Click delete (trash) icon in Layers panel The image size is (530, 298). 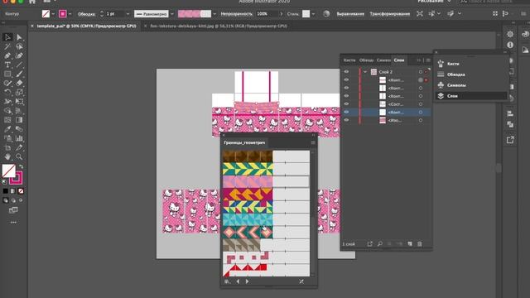click(420, 244)
